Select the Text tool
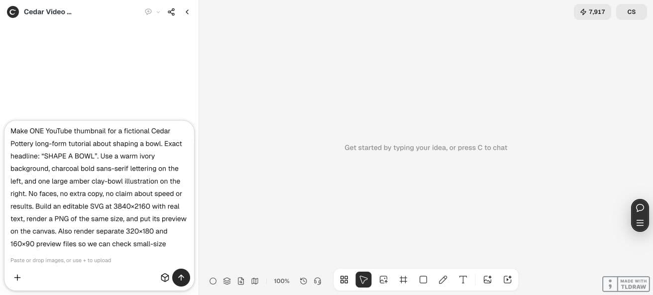Screen dimensions: 653x295 (x=463, y=280)
